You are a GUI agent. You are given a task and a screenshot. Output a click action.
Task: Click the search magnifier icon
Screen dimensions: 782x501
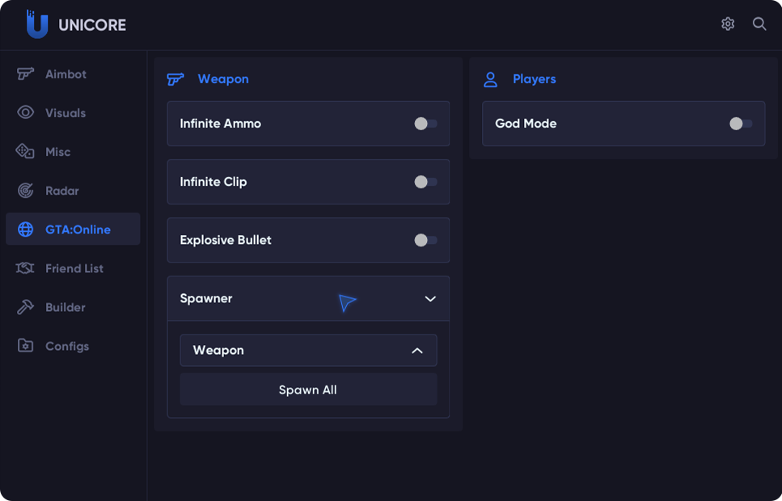point(759,23)
